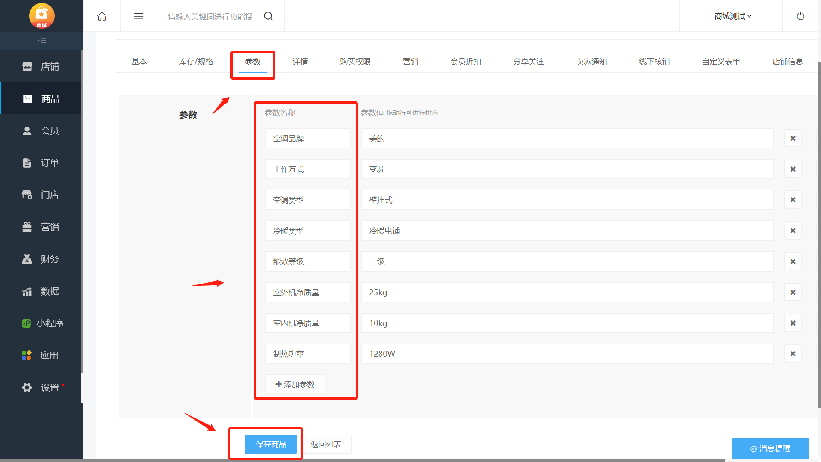Delete the 工作方式 parameter row

tap(793, 169)
